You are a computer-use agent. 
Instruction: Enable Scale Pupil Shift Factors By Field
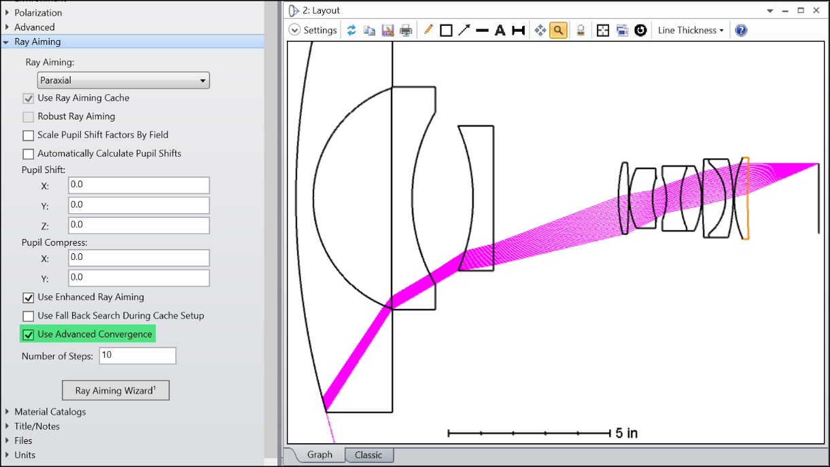tap(28, 135)
